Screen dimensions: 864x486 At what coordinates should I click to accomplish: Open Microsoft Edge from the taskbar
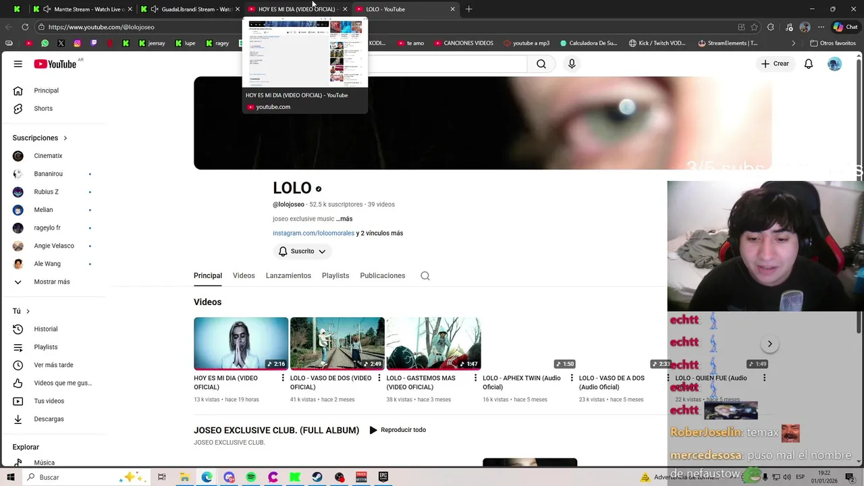(x=207, y=477)
